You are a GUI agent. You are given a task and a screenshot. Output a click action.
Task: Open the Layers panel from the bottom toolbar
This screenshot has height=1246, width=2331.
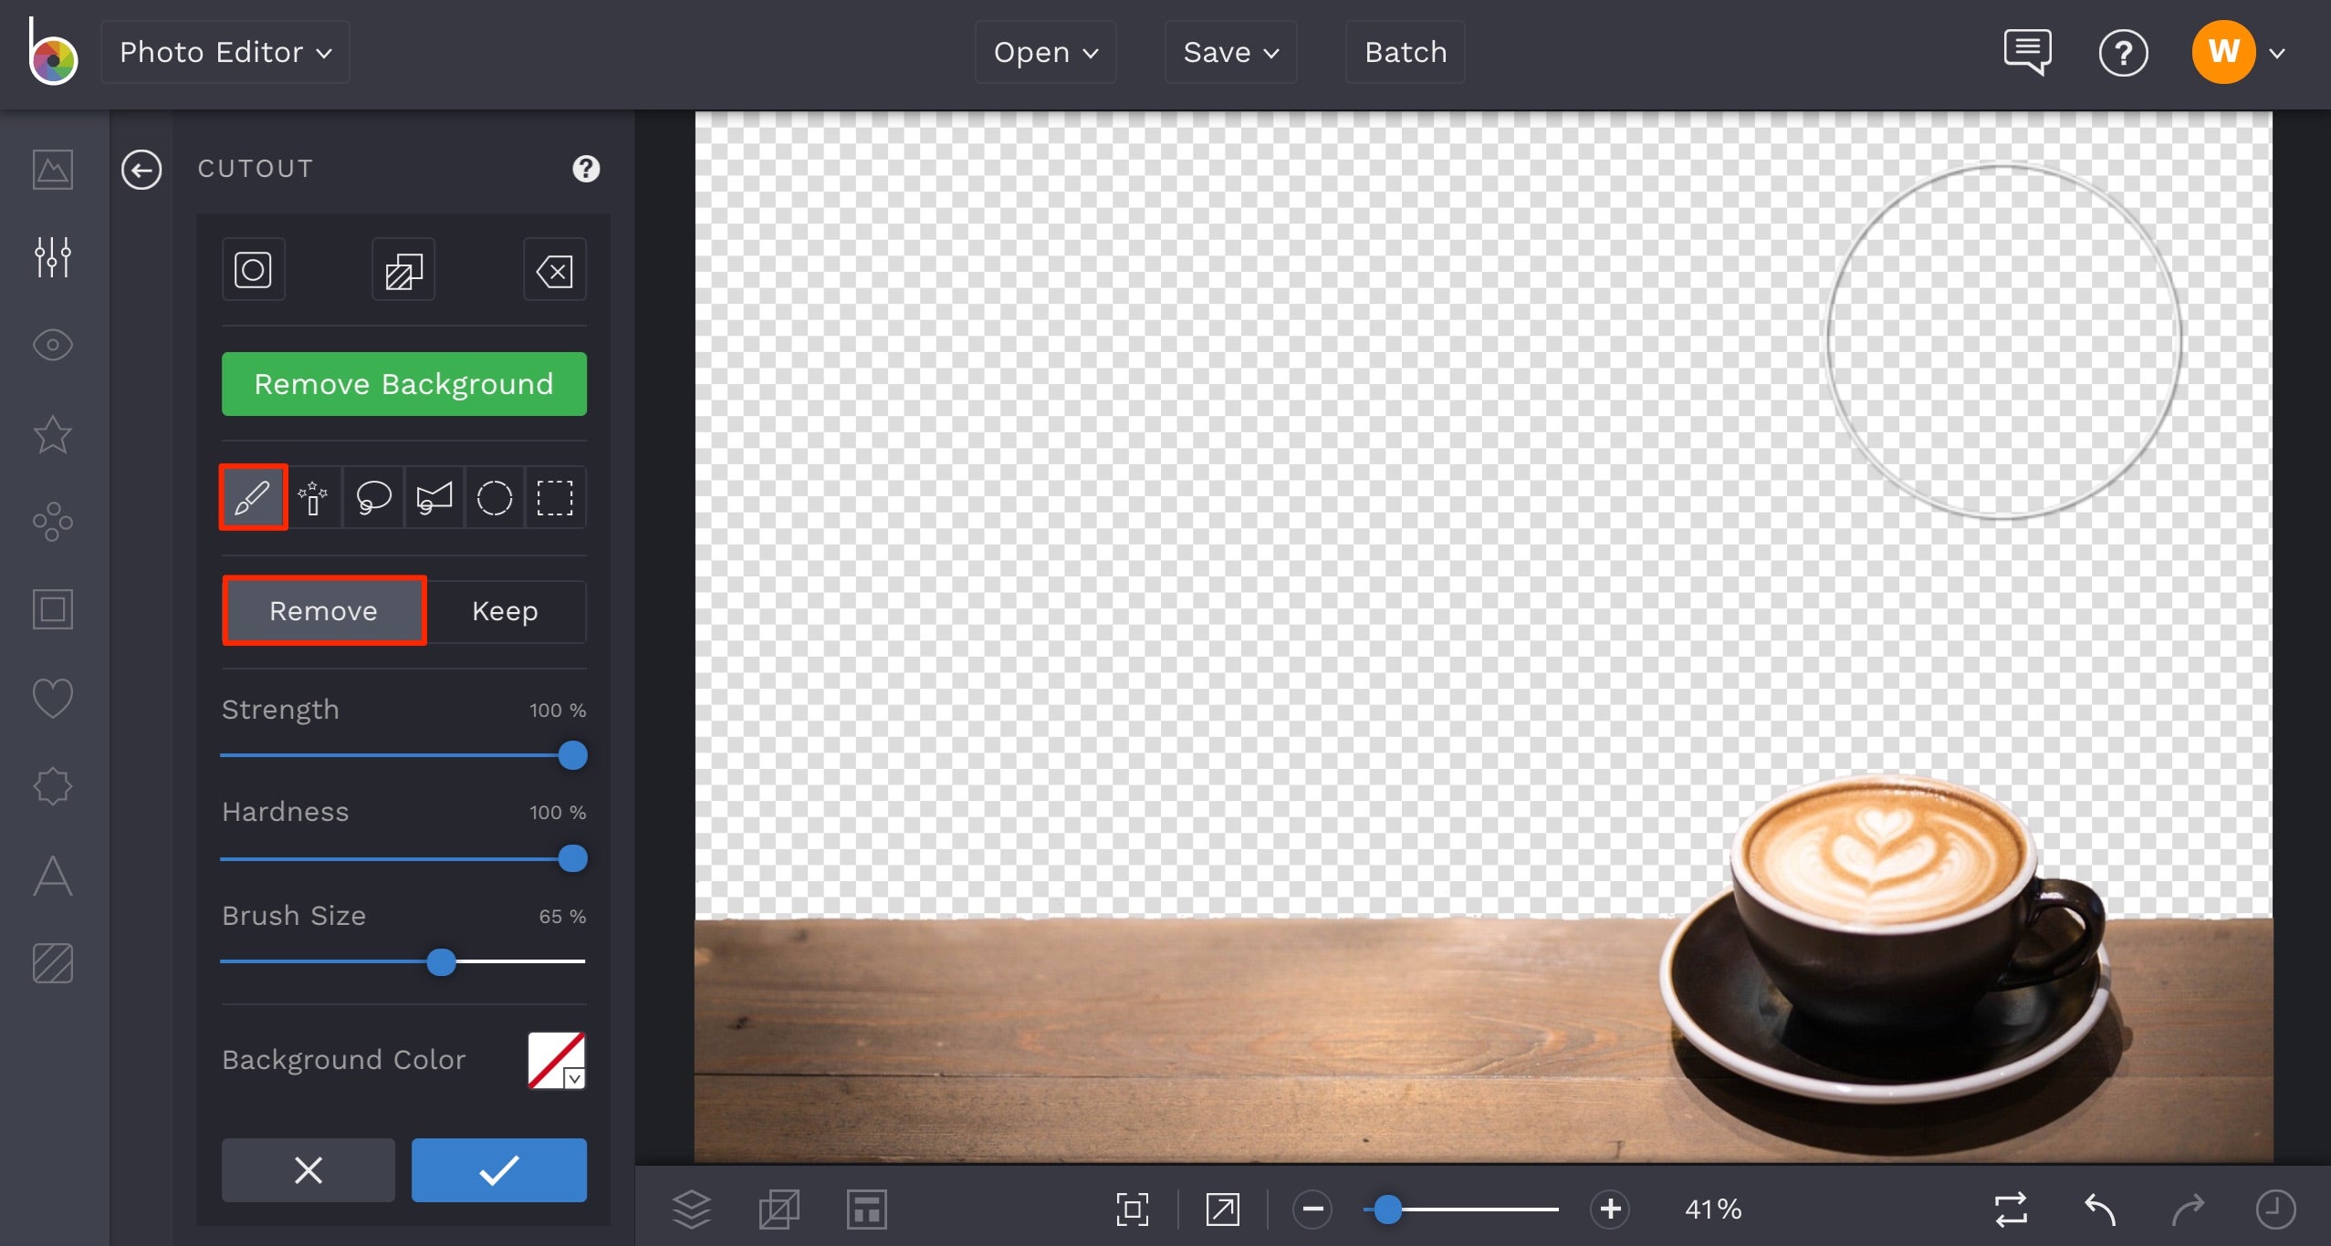[692, 1209]
